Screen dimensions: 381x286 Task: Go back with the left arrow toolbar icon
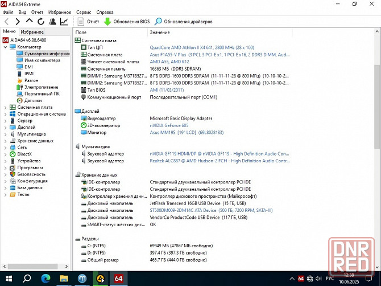(7, 22)
